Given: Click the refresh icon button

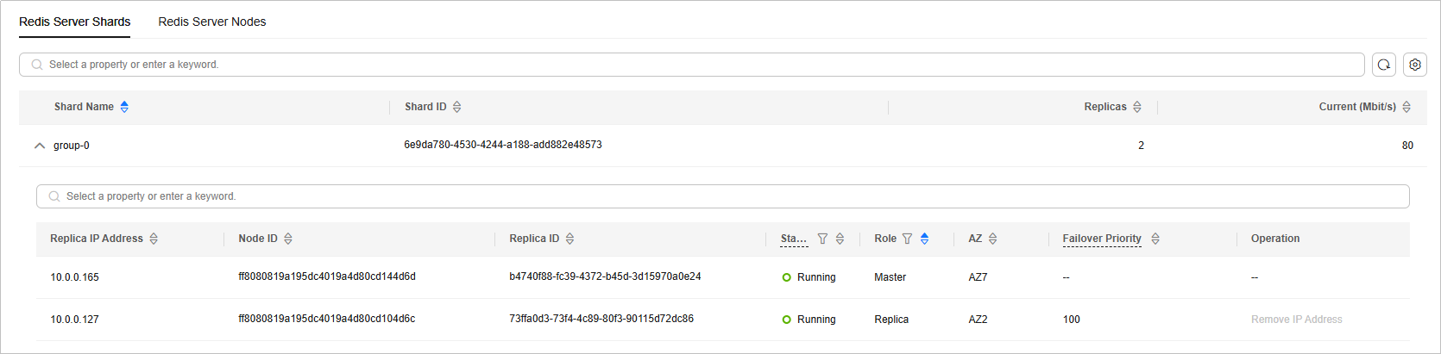Looking at the screenshot, I should tap(1384, 65).
